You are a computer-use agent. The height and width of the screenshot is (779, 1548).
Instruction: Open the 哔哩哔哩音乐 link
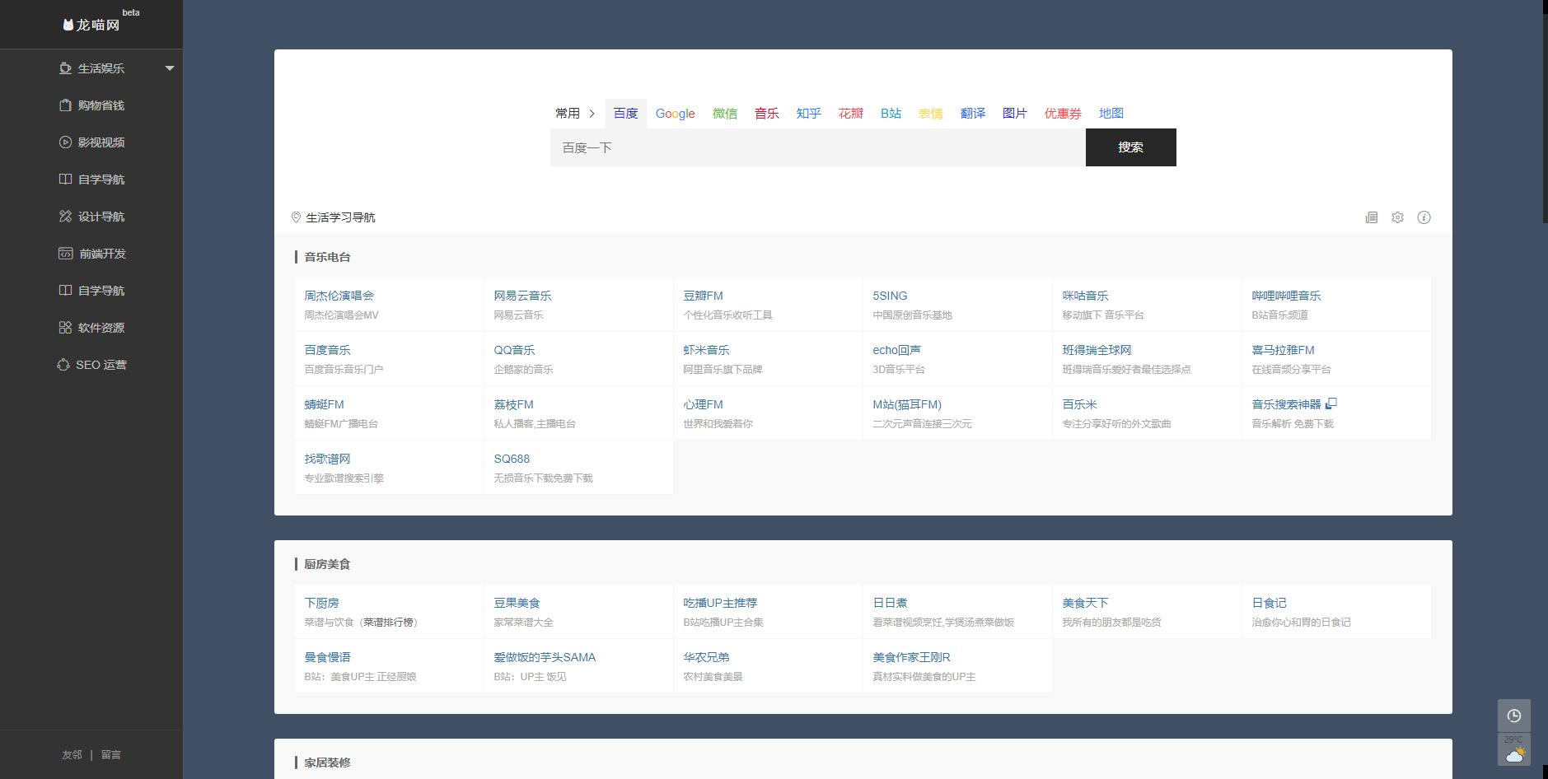point(1286,296)
